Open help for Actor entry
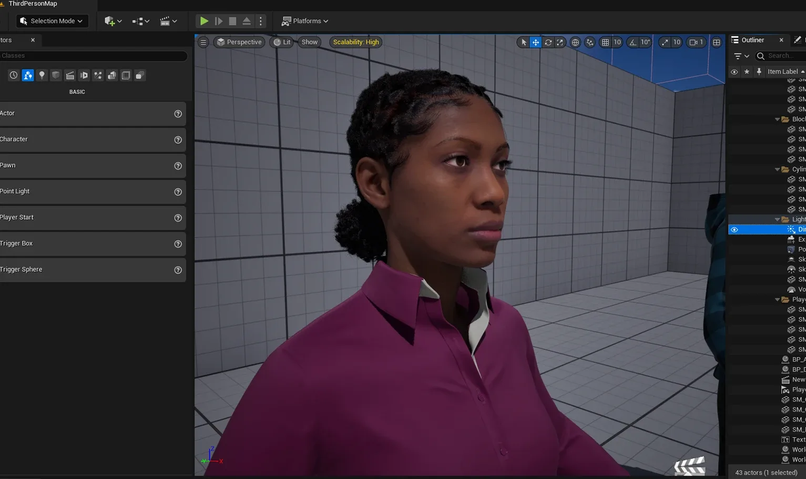The height and width of the screenshot is (479, 806). point(178,114)
